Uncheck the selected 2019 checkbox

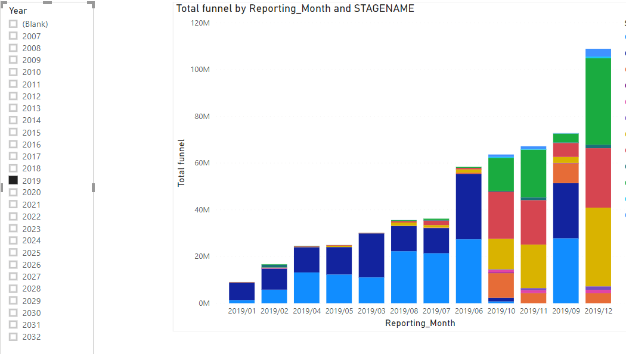[13, 180]
